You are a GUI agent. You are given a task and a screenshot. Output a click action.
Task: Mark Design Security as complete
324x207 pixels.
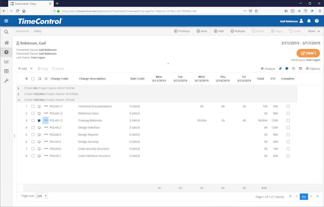(288, 142)
